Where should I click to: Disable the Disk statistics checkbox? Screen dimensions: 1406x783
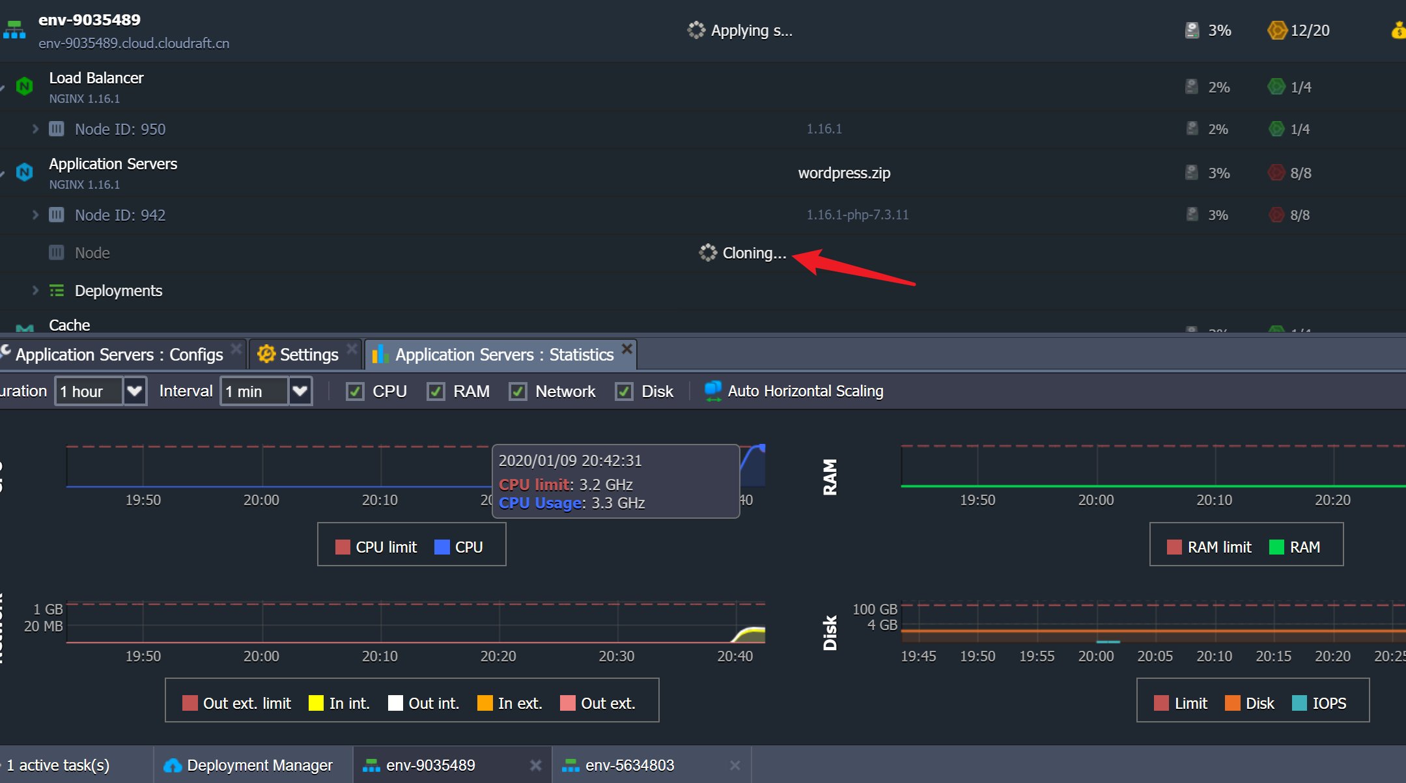tap(624, 391)
